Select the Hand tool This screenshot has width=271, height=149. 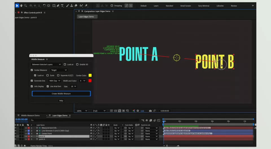pos(21,6)
